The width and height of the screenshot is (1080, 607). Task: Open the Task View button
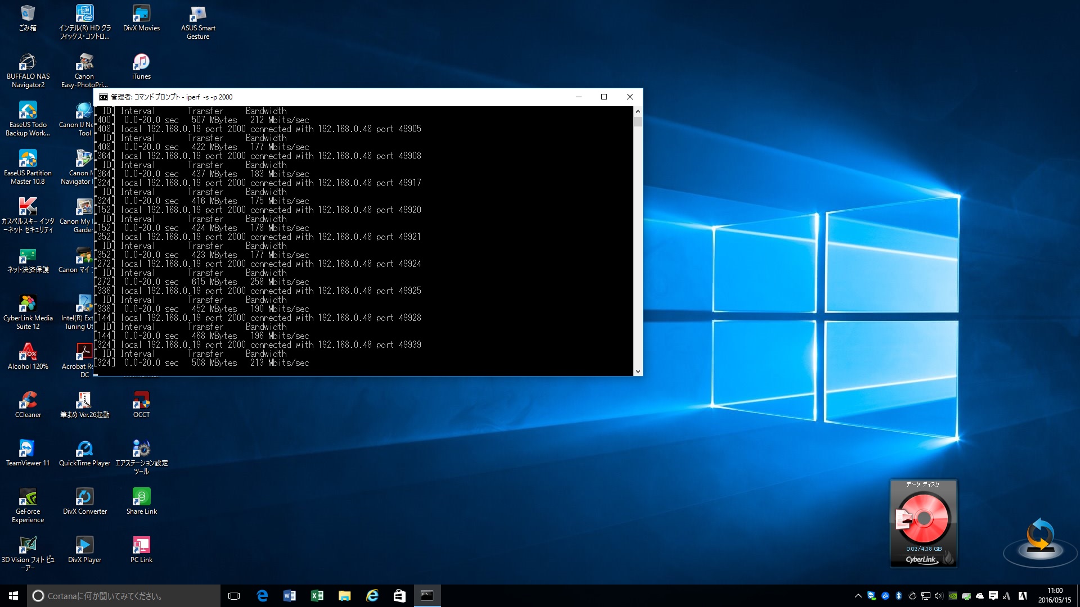(234, 596)
